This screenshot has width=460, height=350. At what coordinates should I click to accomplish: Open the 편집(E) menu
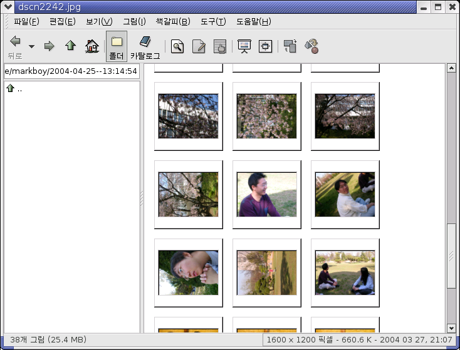[62, 21]
